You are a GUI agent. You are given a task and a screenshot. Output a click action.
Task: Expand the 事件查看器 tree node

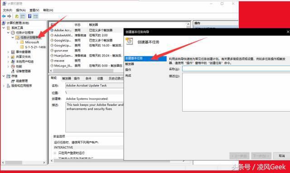point(8,52)
